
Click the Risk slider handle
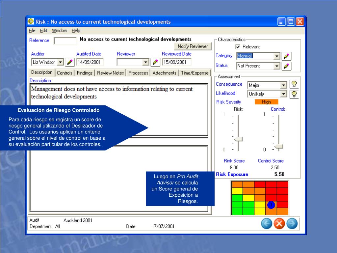238,139
